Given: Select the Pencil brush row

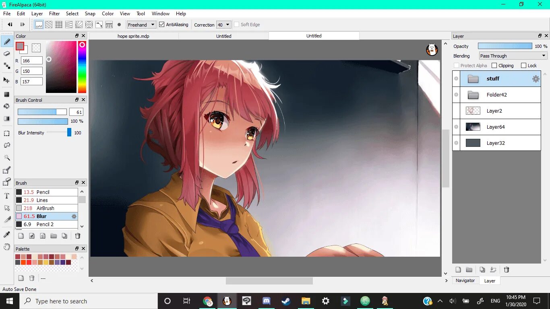Looking at the screenshot, I should [46, 192].
